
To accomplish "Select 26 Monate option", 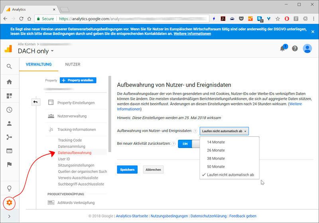I will 230,150.
